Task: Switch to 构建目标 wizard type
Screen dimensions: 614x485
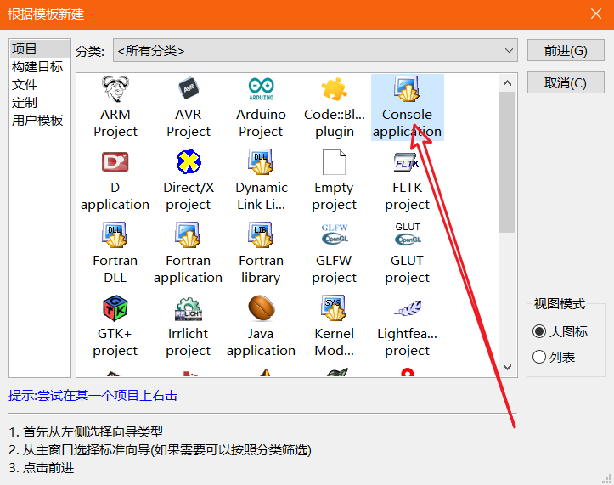Action: 40,66
